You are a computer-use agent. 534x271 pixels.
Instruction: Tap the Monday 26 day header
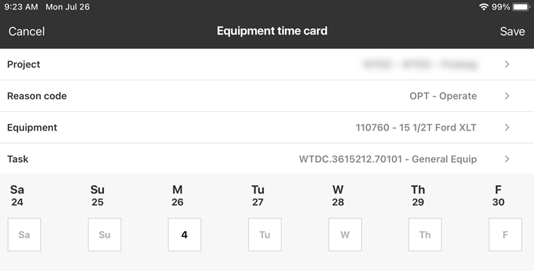178,196
